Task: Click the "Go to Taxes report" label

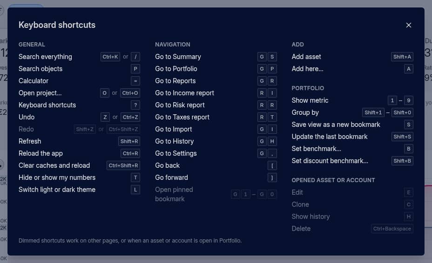Action: click(182, 117)
